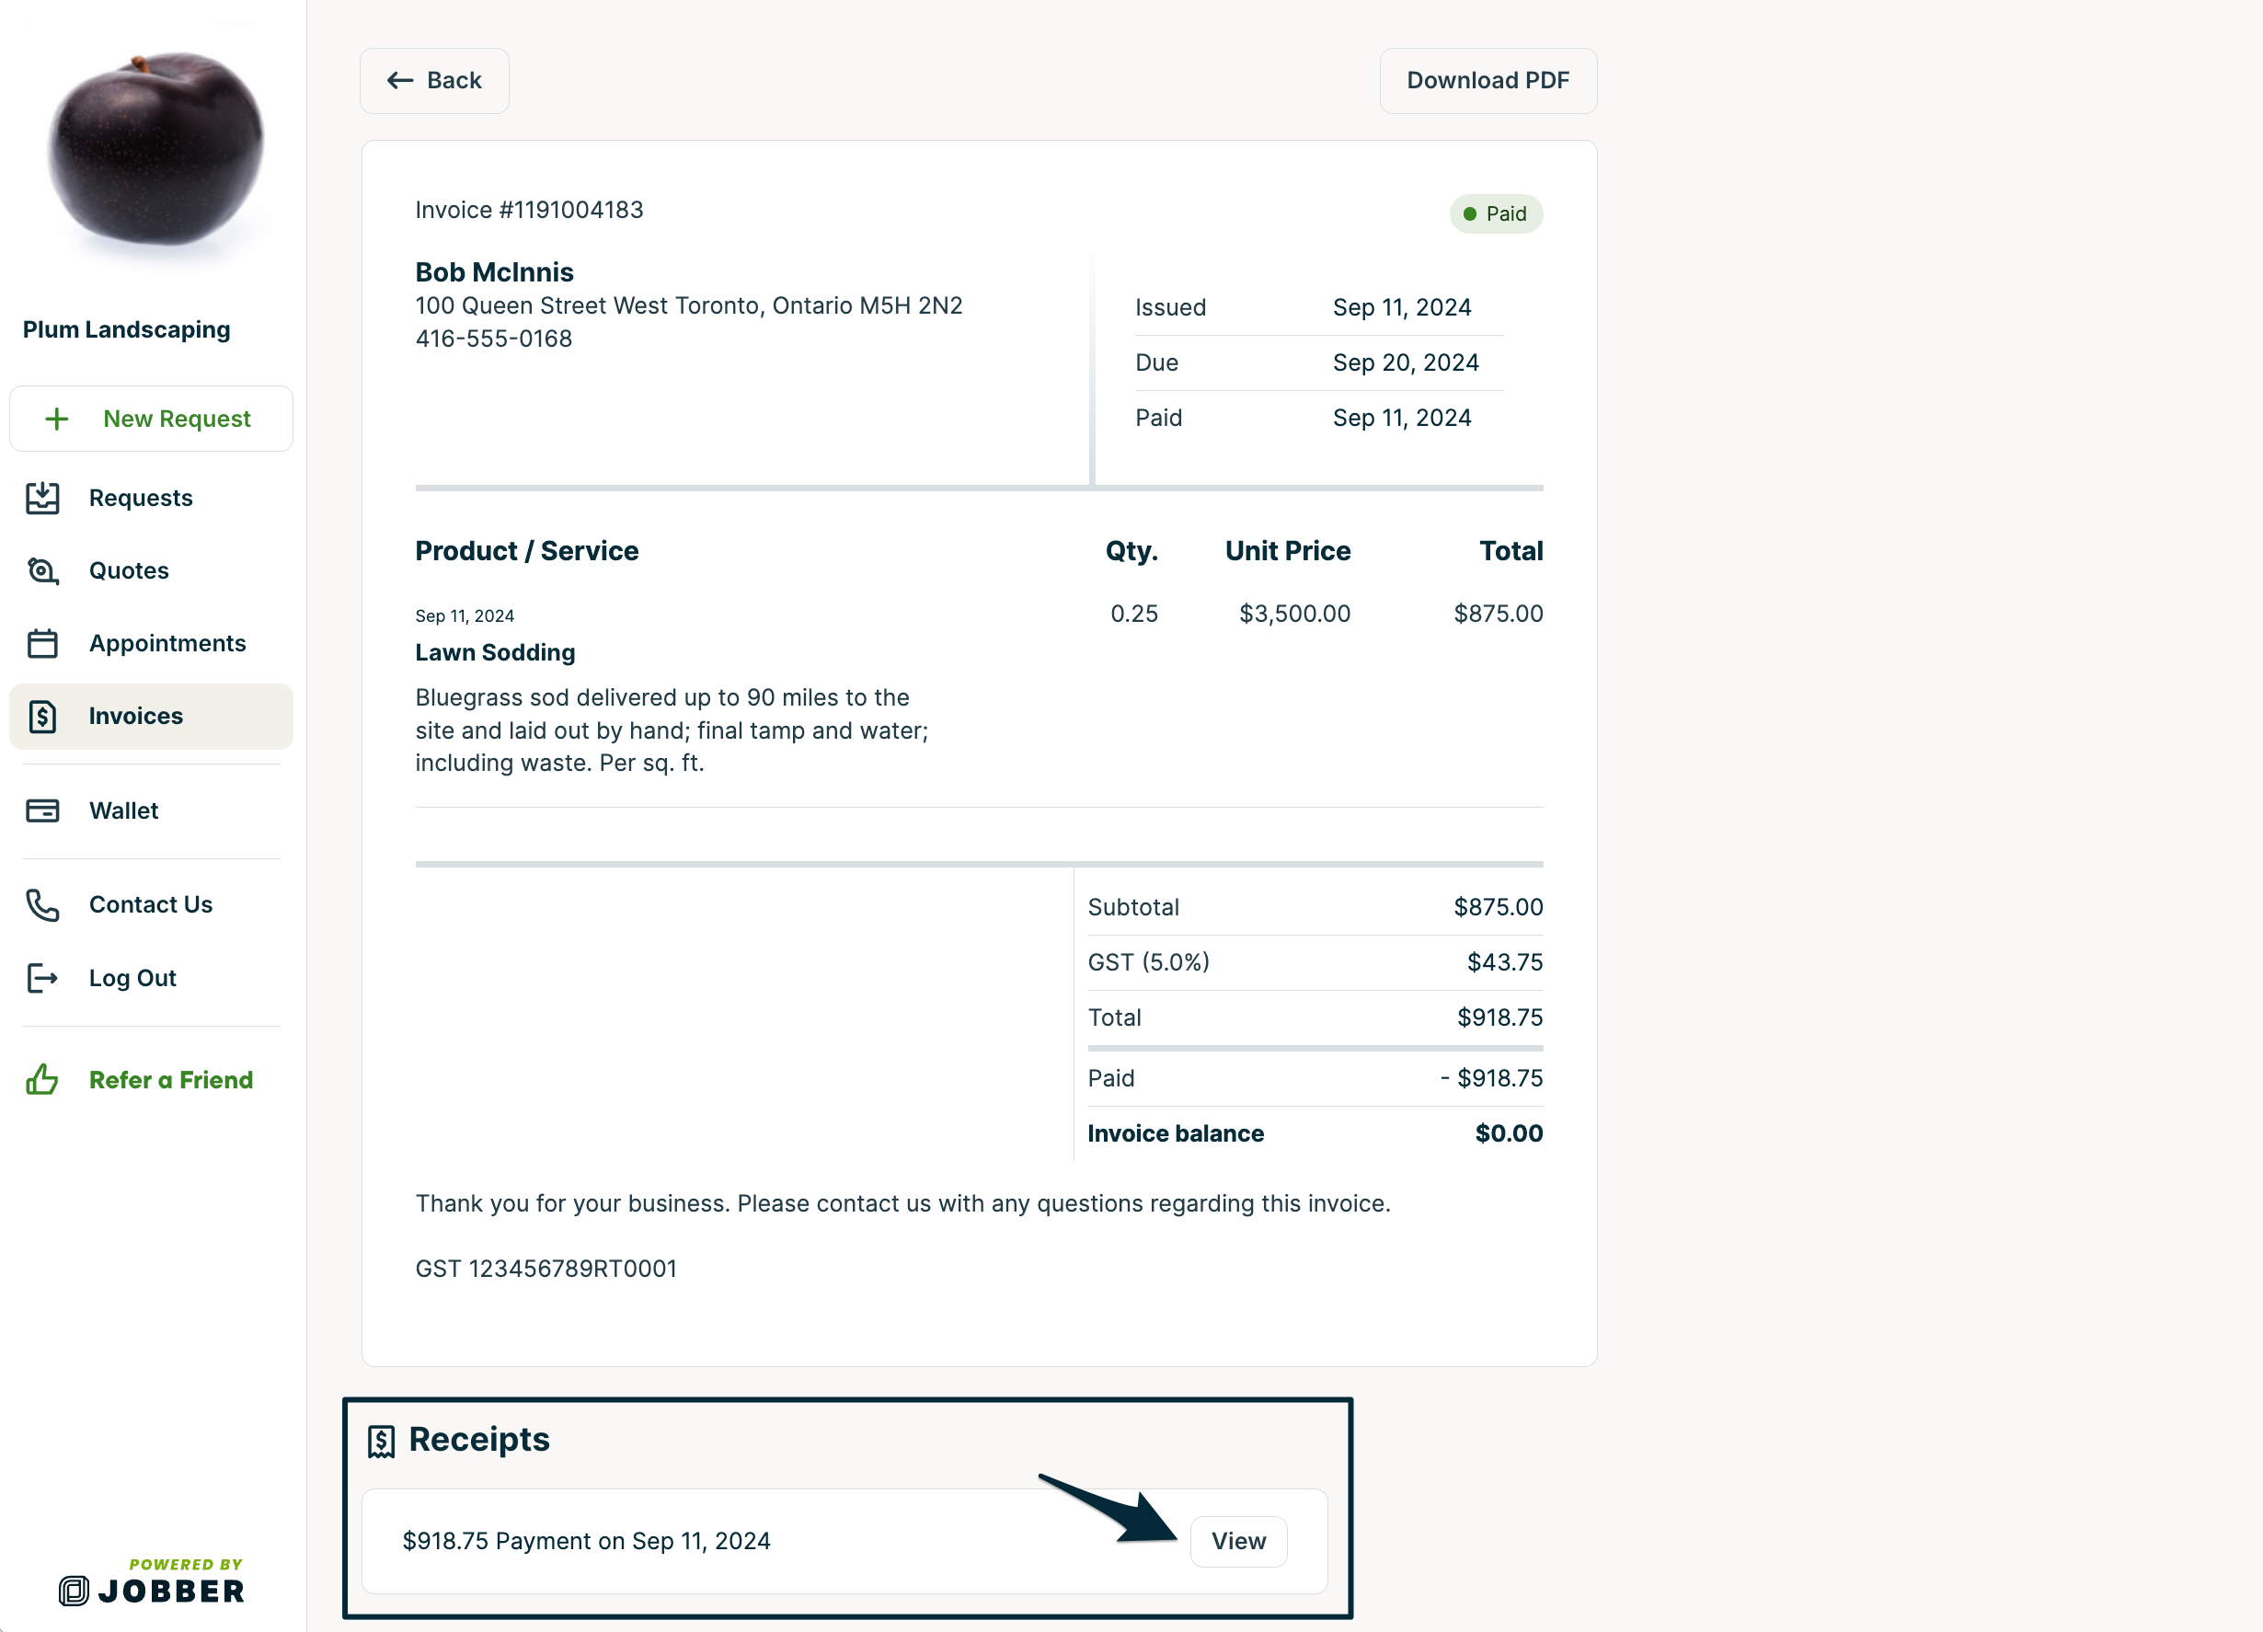
Task: Click the New Request button
Action: tap(152, 418)
